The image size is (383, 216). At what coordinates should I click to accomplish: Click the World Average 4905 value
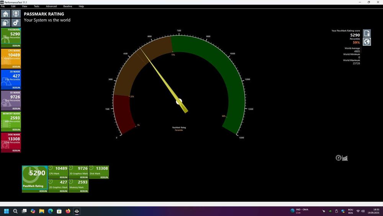tap(357, 51)
